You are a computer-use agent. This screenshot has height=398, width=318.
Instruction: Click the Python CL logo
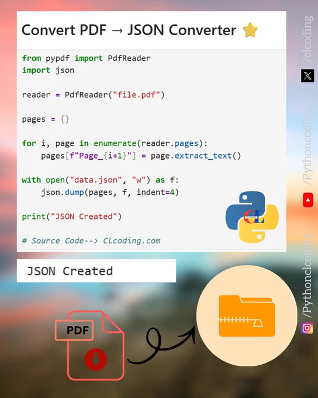[252, 217]
